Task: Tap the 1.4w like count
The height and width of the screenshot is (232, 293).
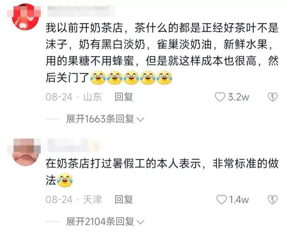Action: pyautogui.click(x=239, y=200)
